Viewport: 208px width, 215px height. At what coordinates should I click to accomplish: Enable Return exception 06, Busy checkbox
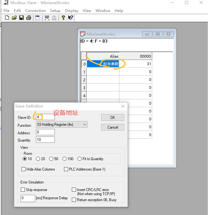pos(74,200)
